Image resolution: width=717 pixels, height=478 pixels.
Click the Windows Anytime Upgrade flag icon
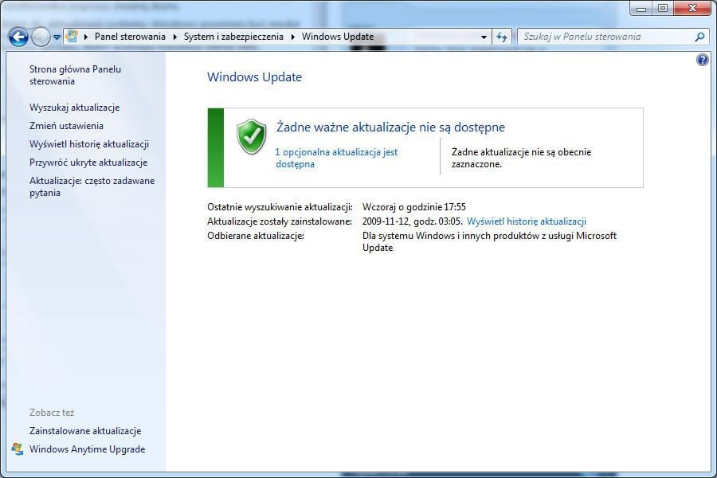point(18,449)
